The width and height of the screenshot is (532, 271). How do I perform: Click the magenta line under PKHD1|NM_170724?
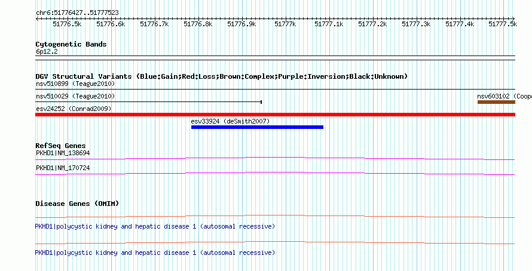tap(275, 173)
